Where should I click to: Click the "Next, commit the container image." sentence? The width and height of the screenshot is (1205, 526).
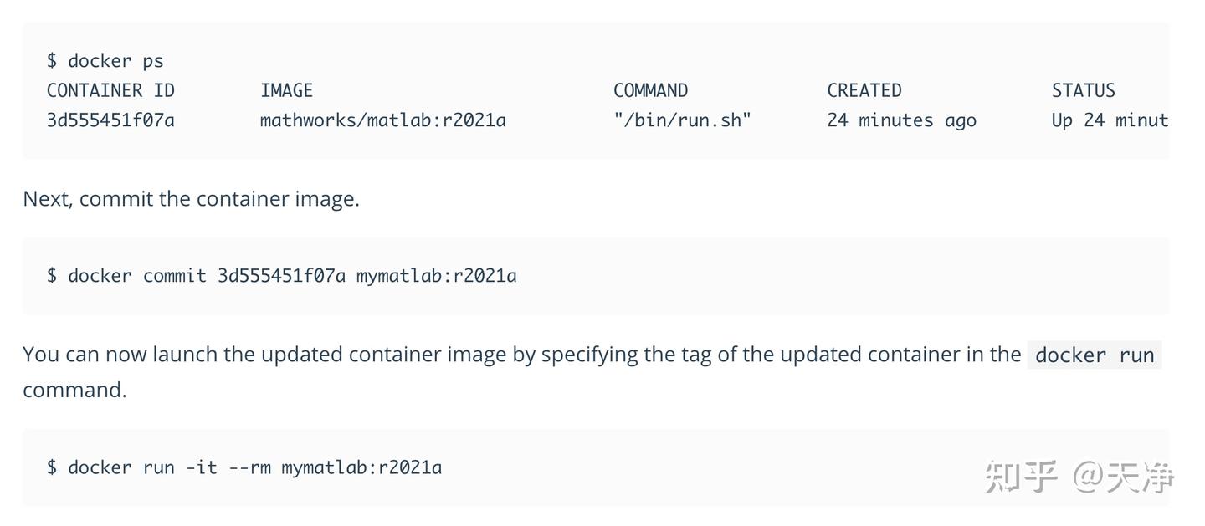point(191,199)
